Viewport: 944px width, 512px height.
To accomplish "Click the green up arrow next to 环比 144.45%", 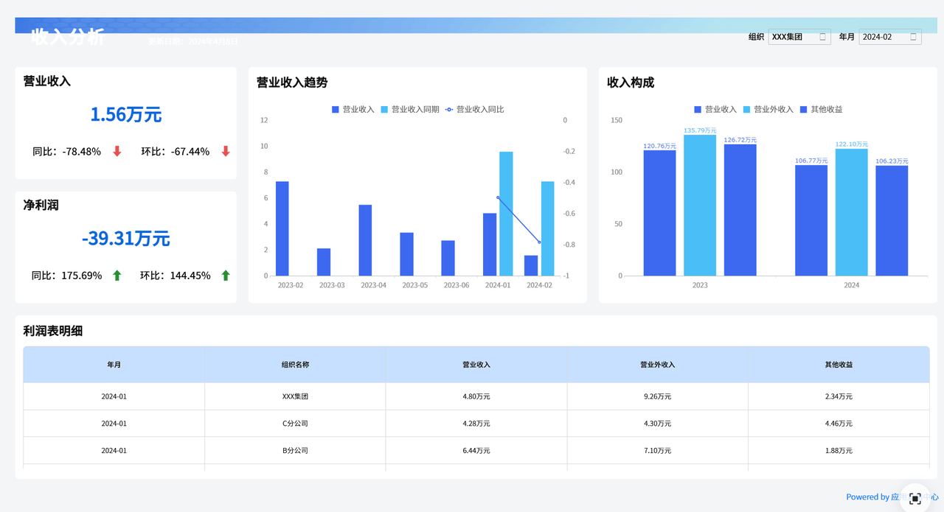I will click(x=226, y=276).
